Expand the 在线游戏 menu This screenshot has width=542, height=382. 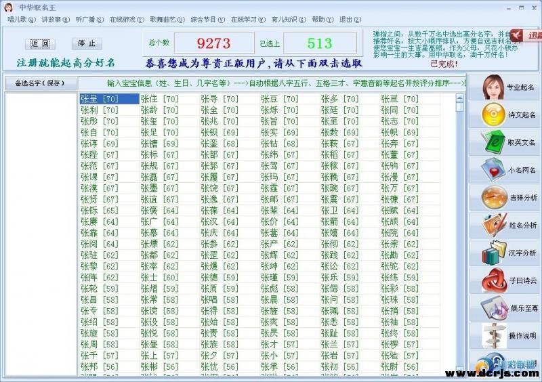click(125, 20)
